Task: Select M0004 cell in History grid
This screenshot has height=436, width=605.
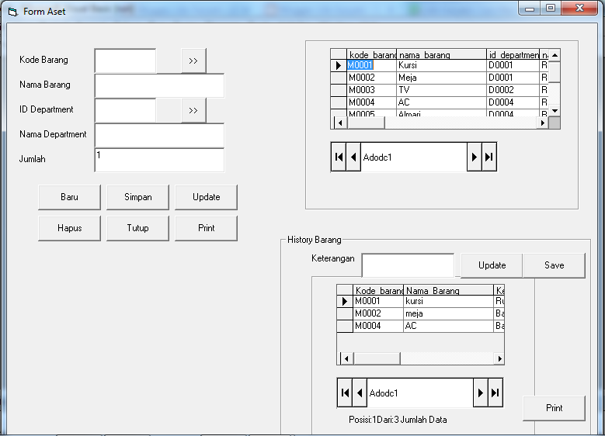Action: pyautogui.click(x=377, y=326)
